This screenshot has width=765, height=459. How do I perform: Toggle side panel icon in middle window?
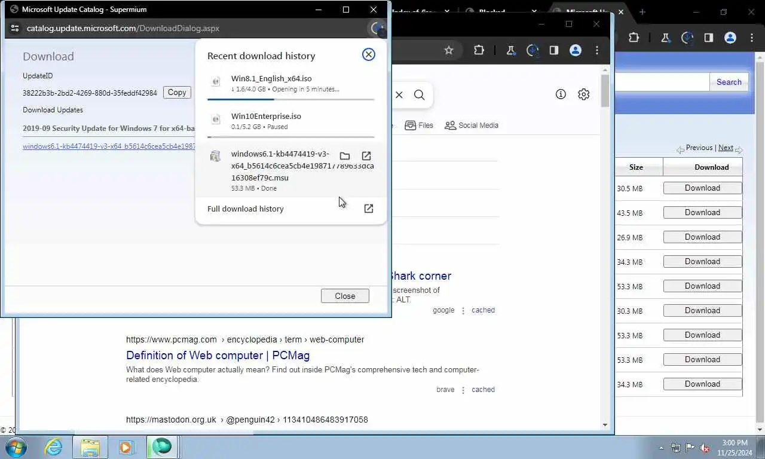coord(554,50)
